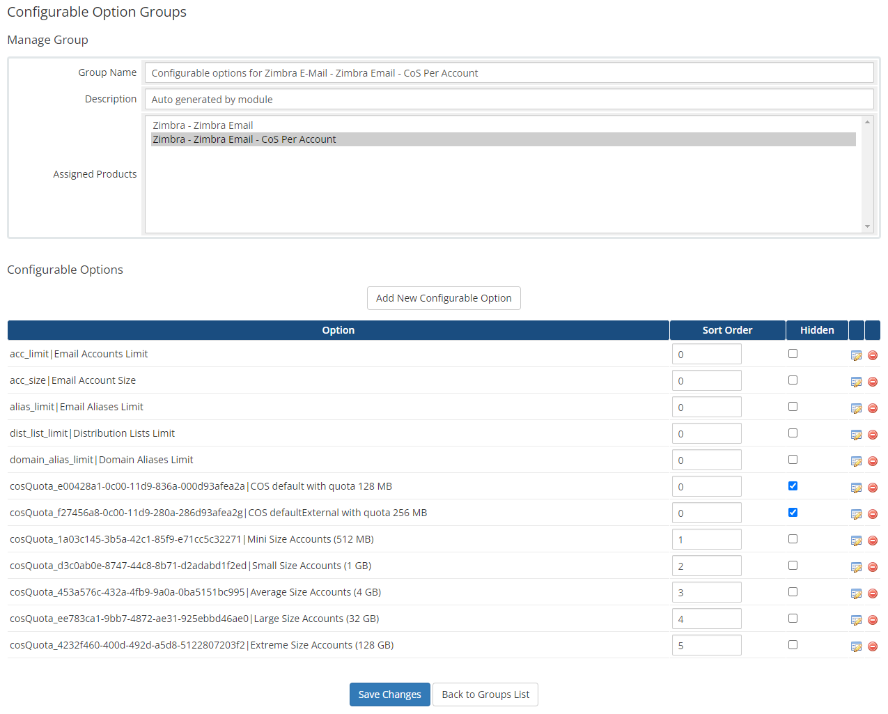Image resolution: width=888 pixels, height=714 pixels.
Task: Delete the acc_size Email Account Size option
Action: (873, 381)
